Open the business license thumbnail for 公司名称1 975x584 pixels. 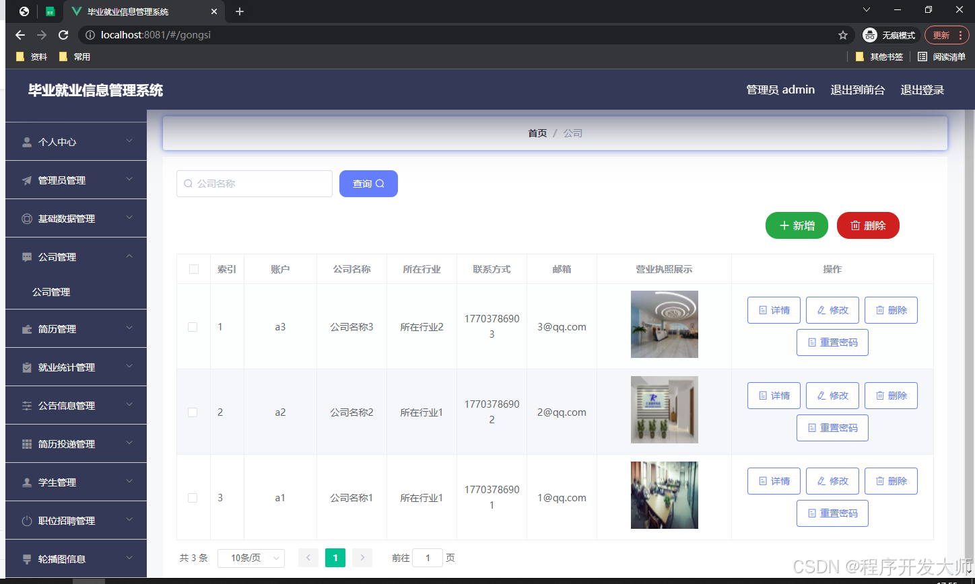[664, 495]
